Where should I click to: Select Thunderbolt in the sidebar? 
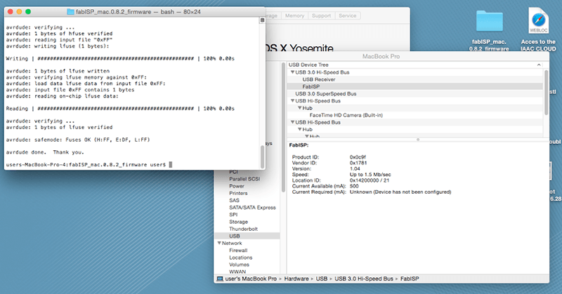coord(243,229)
